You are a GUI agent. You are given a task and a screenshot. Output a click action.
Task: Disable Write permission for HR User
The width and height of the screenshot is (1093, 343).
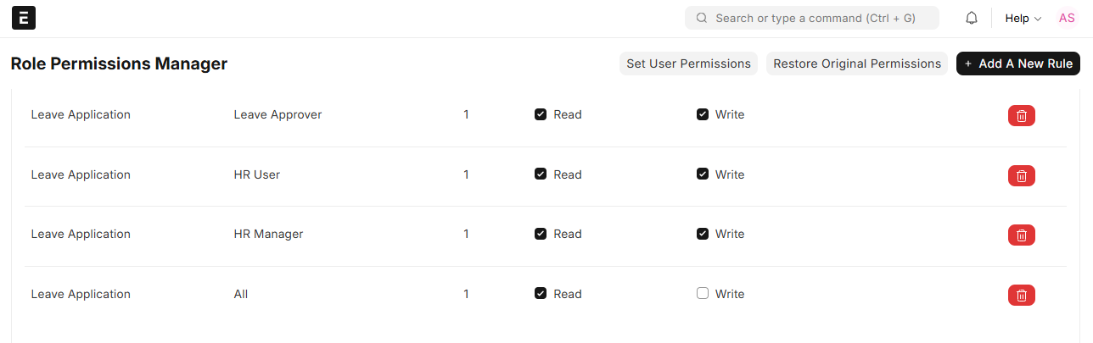tap(703, 174)
